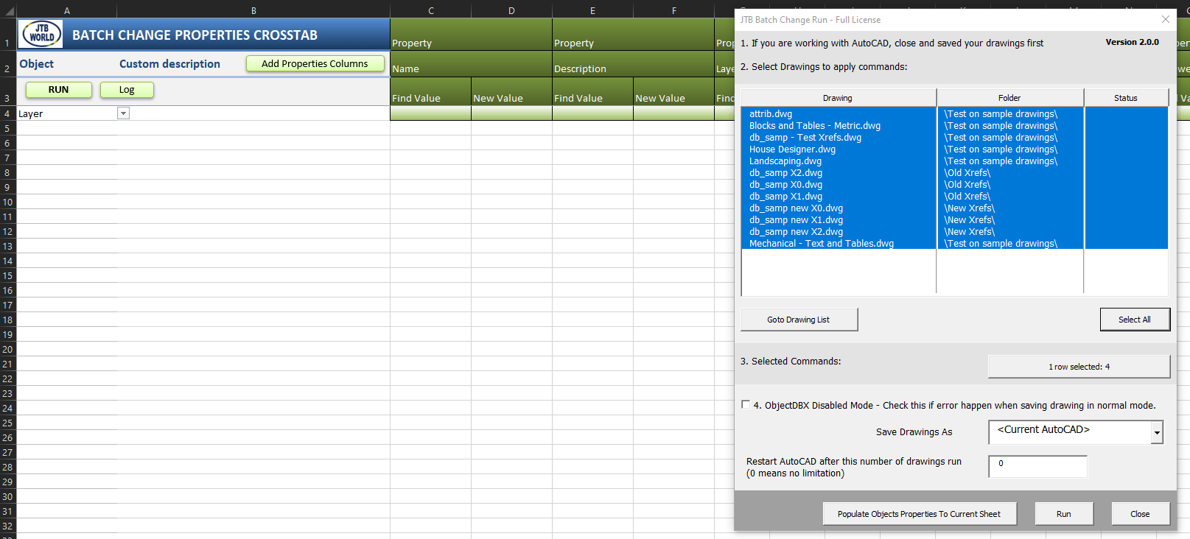1190x539 pixels.
Task: Click \Old Xrefs\ folder for db_samp X2.dwg
Action: 967,173
